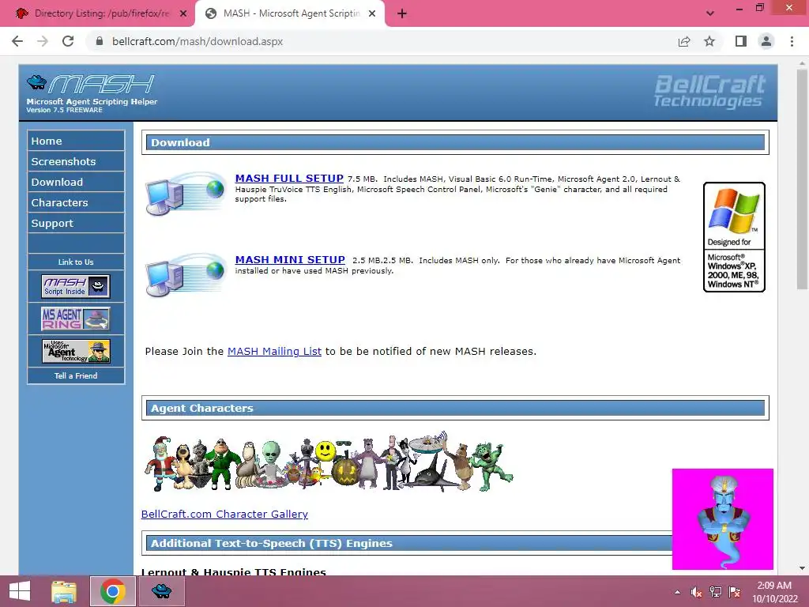Click the scrollbar down arrow
The image size is (809, 607).
802,568
